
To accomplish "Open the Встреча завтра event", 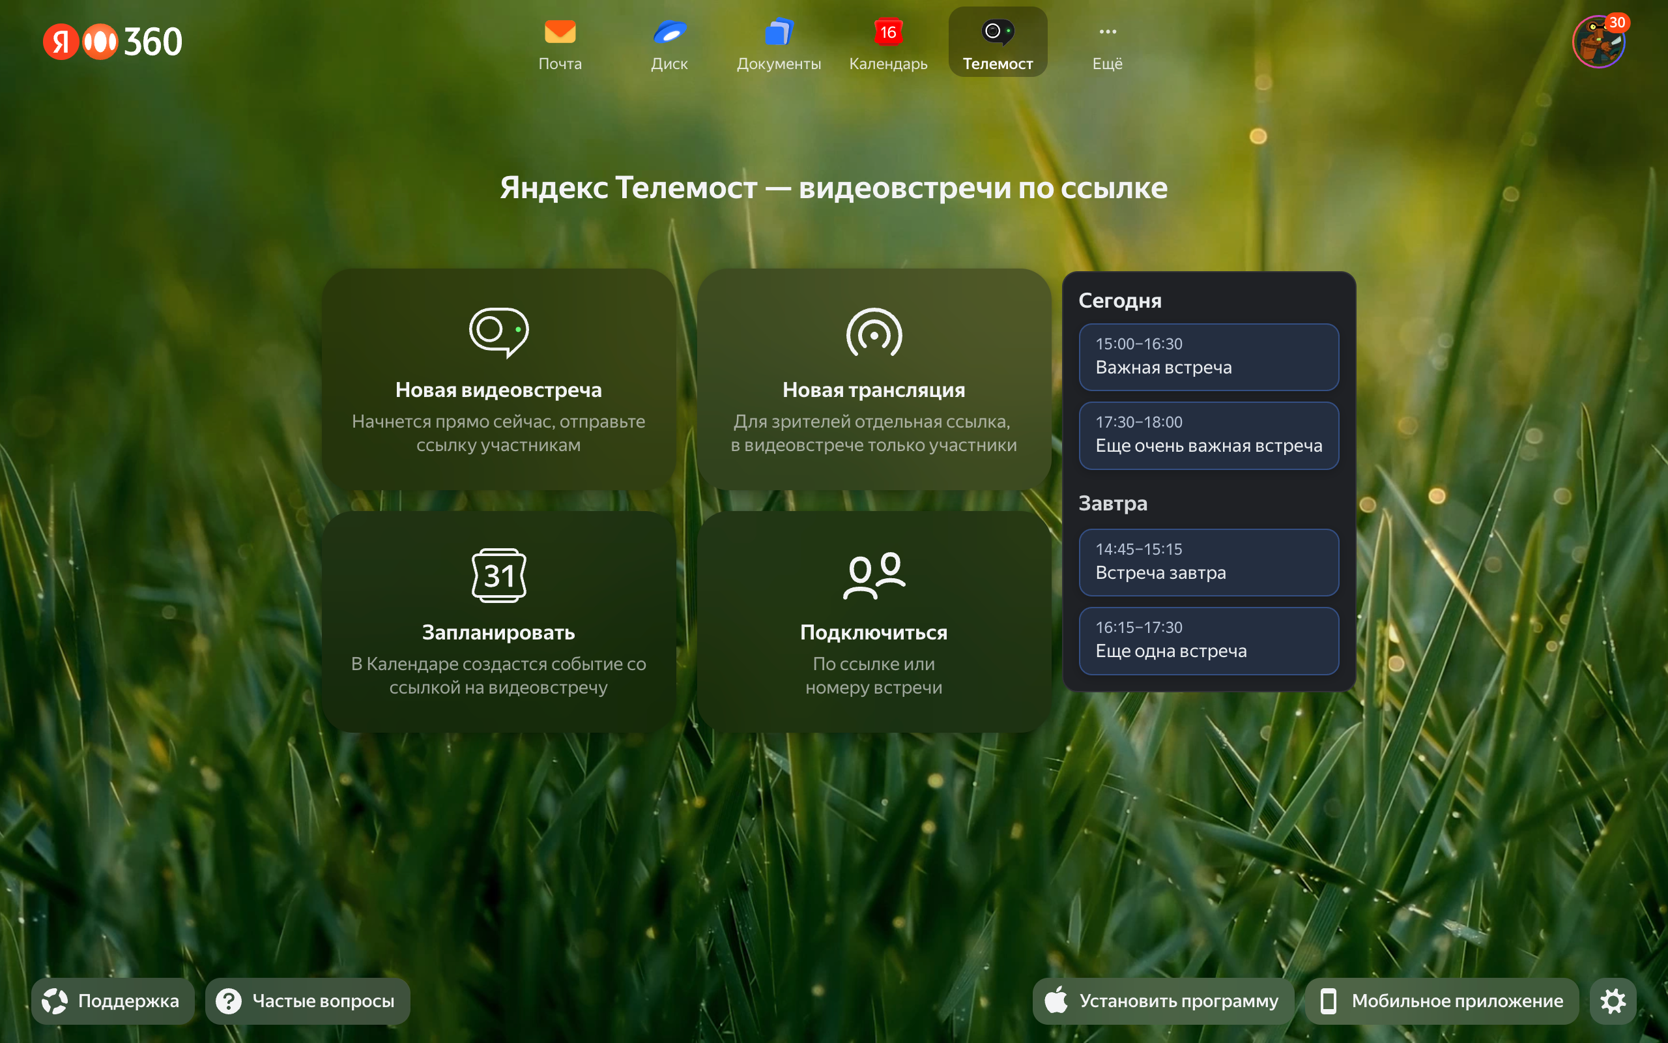I will coord(1208,562).
